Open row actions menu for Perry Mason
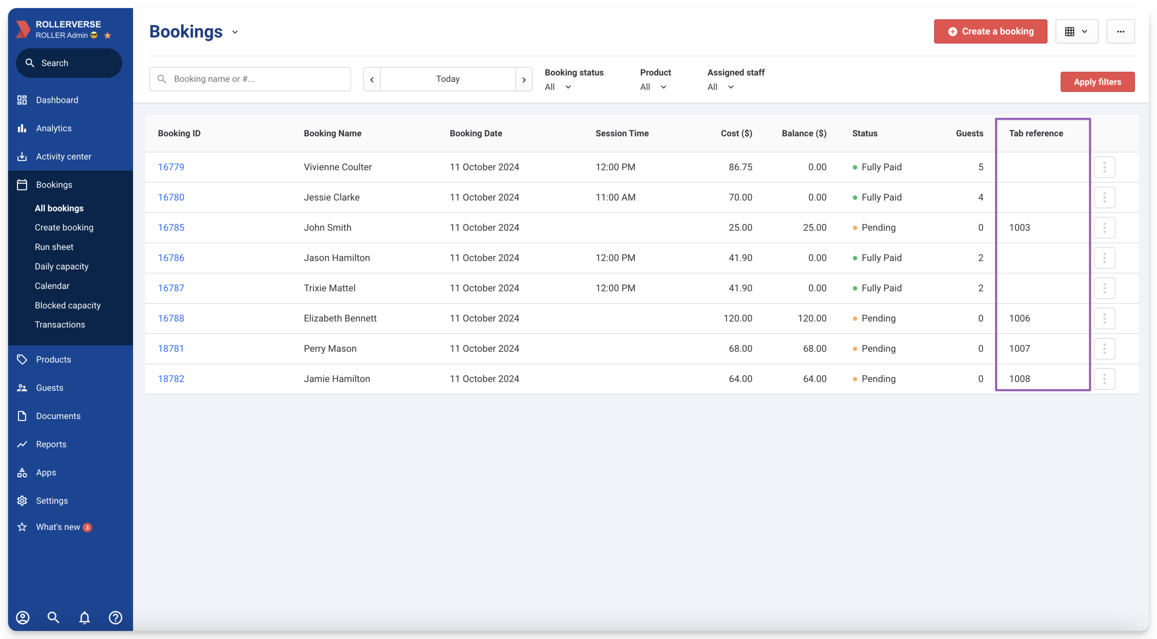Image resolution: width=1157 pixels, height=639 pixels. (x=1105, y=349)
